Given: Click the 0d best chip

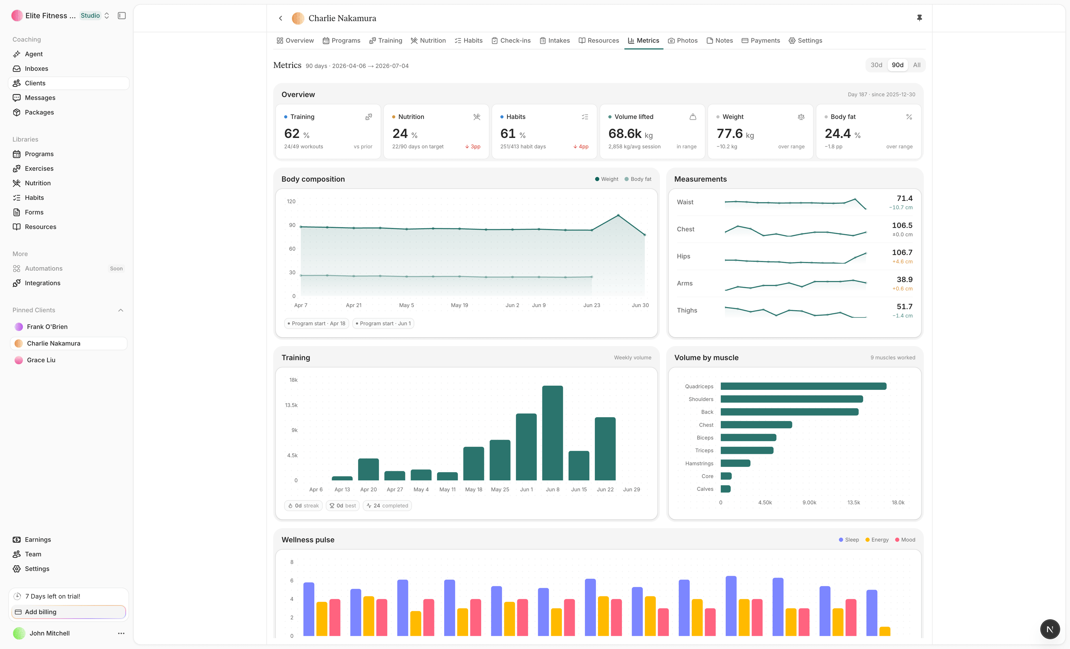Looking at the screenshot, I should [343, 506].
